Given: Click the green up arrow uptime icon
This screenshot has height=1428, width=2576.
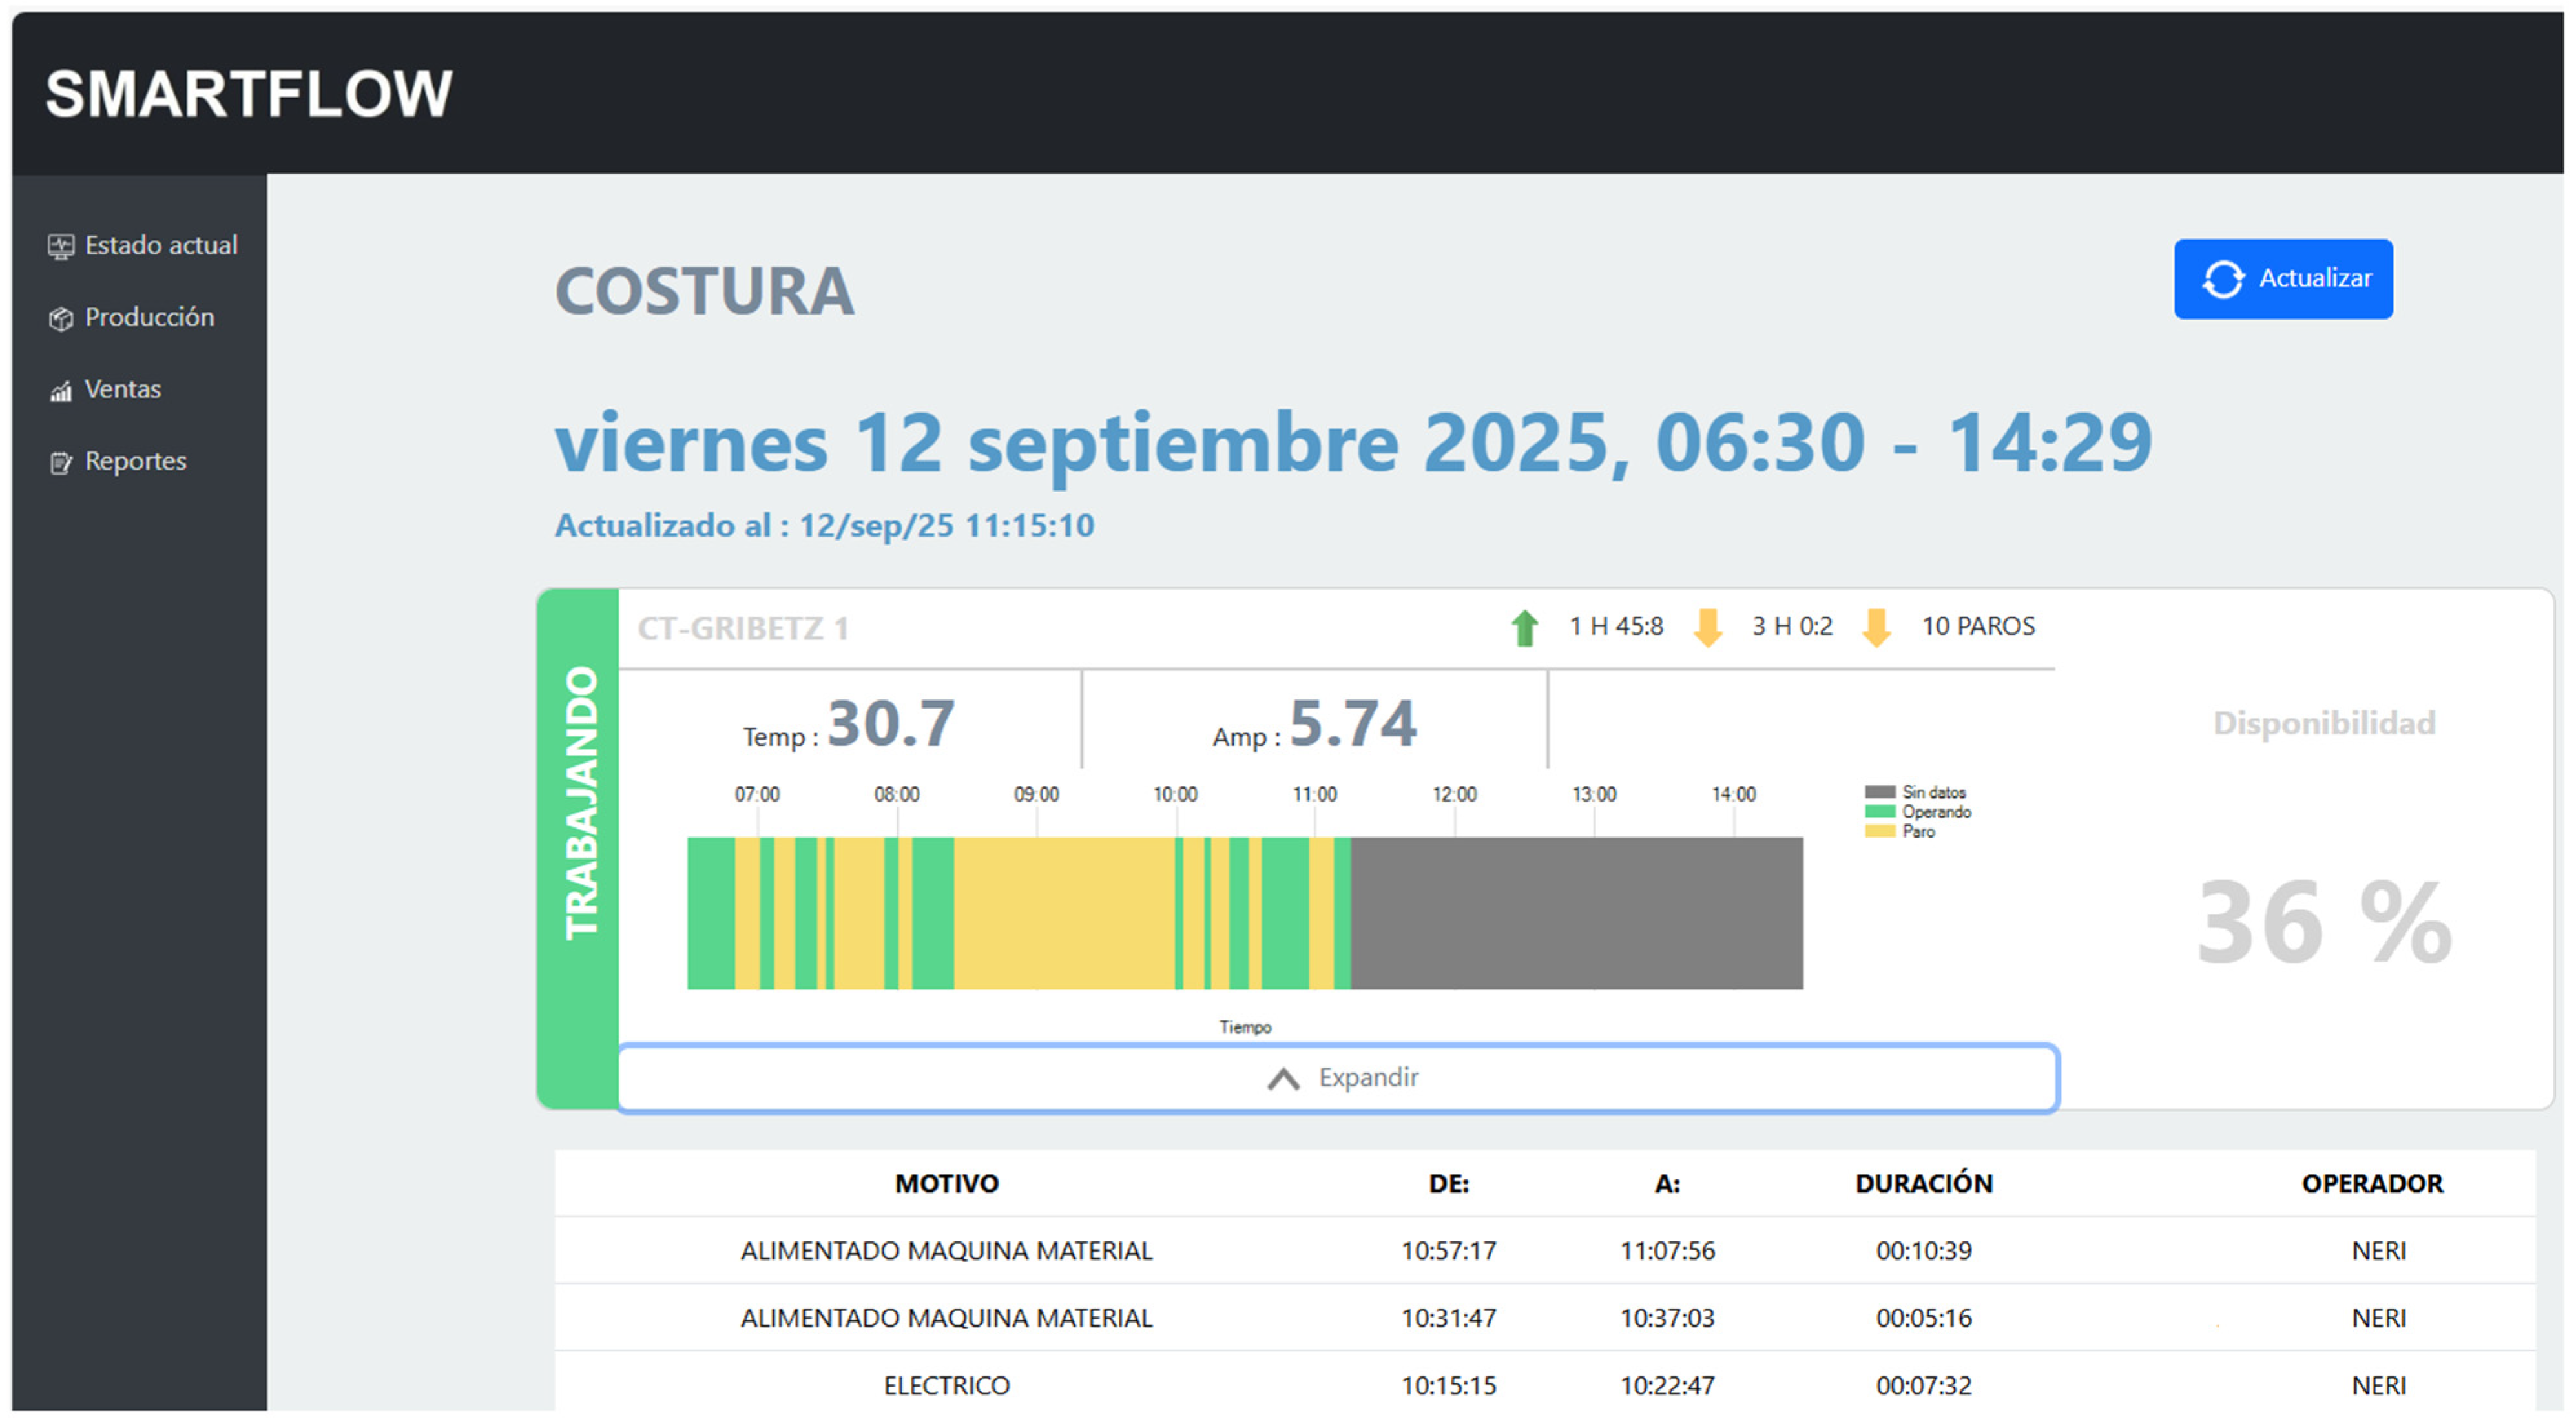Looking at the screenshot, I should pos(1524,628).
